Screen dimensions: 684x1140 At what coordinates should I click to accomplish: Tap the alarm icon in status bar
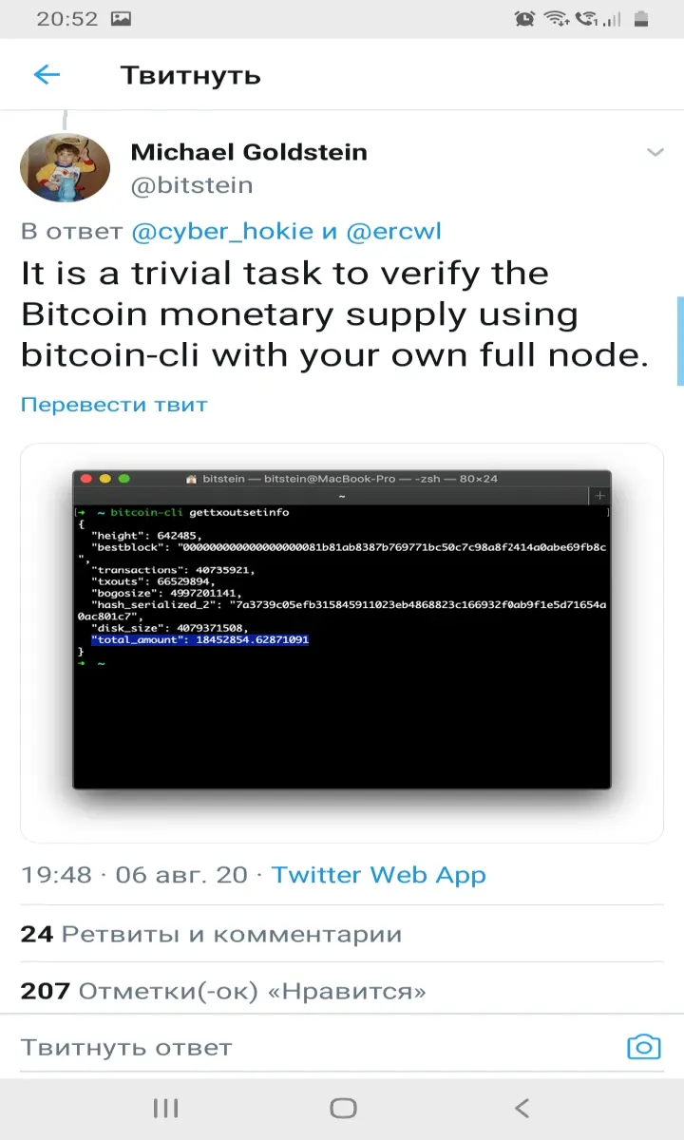point(524,18)
